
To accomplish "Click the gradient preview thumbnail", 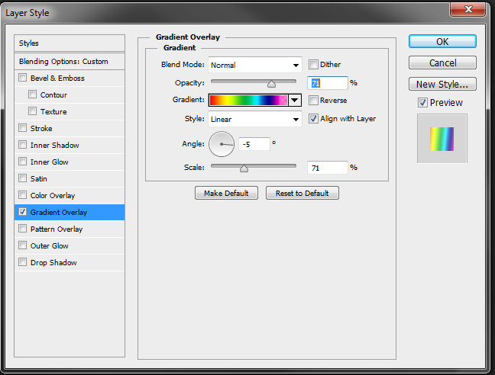I will point(442,138).
